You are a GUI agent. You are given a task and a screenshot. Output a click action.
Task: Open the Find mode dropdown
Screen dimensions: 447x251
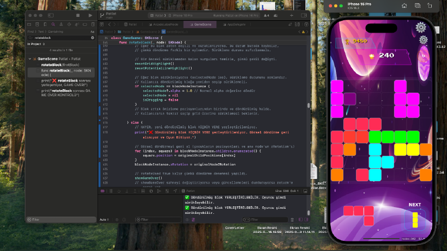click(x=30, y=32)
